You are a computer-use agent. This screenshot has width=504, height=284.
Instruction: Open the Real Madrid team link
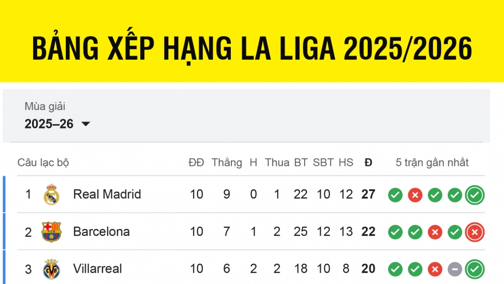107,194
